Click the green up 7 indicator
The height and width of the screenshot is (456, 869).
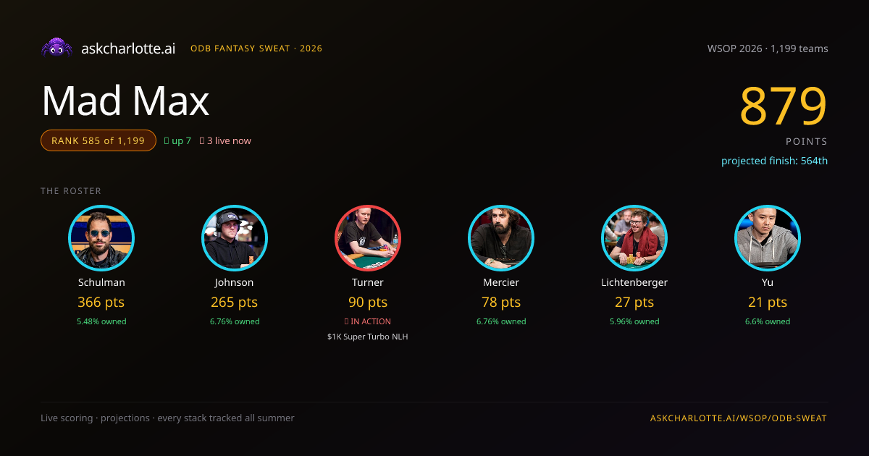[177, 140]
